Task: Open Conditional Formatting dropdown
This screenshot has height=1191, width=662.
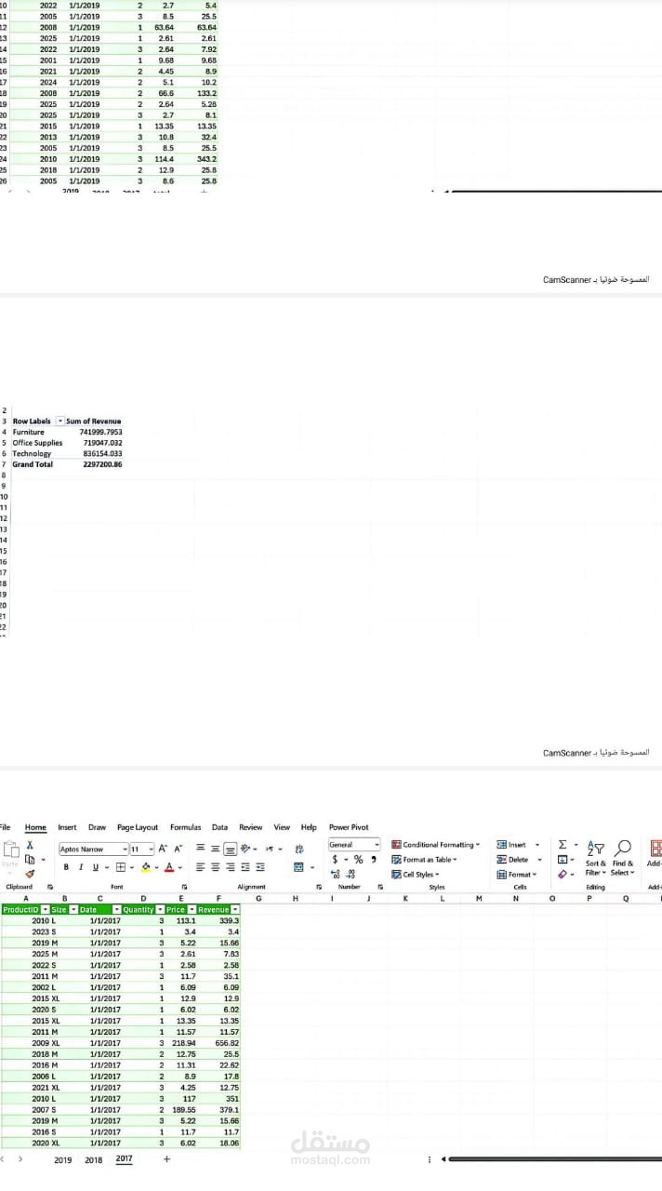Action: (435, 845)
